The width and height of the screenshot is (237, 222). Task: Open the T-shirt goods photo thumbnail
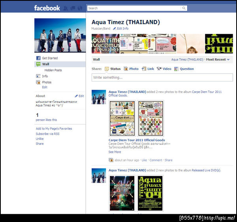pyautogui.click(x=134, y=44)
